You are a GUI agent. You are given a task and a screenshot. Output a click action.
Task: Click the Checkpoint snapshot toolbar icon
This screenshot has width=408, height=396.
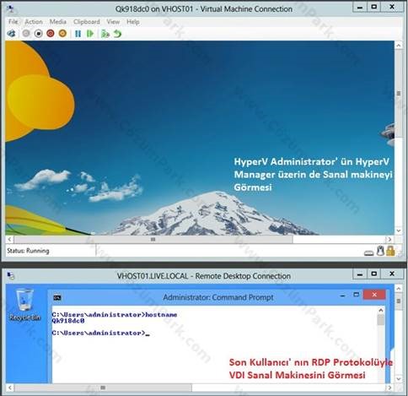tap(105, 34)
